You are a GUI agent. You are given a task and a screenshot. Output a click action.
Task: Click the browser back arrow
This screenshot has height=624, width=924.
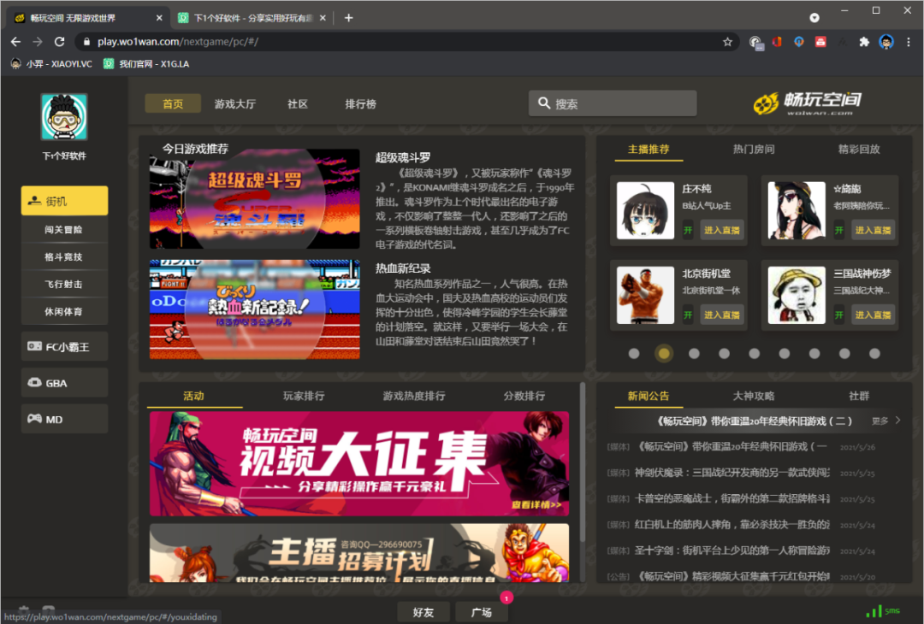pos(16,42)
